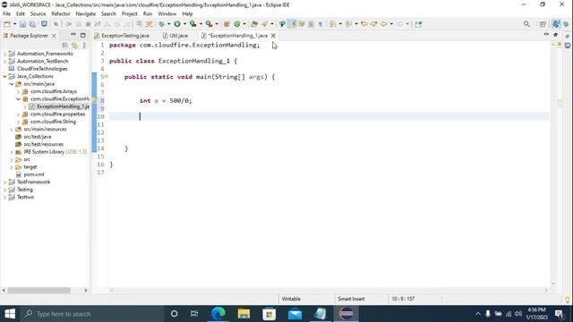Open Microsoft Edge from the taskbar

(x=218, y=314)
